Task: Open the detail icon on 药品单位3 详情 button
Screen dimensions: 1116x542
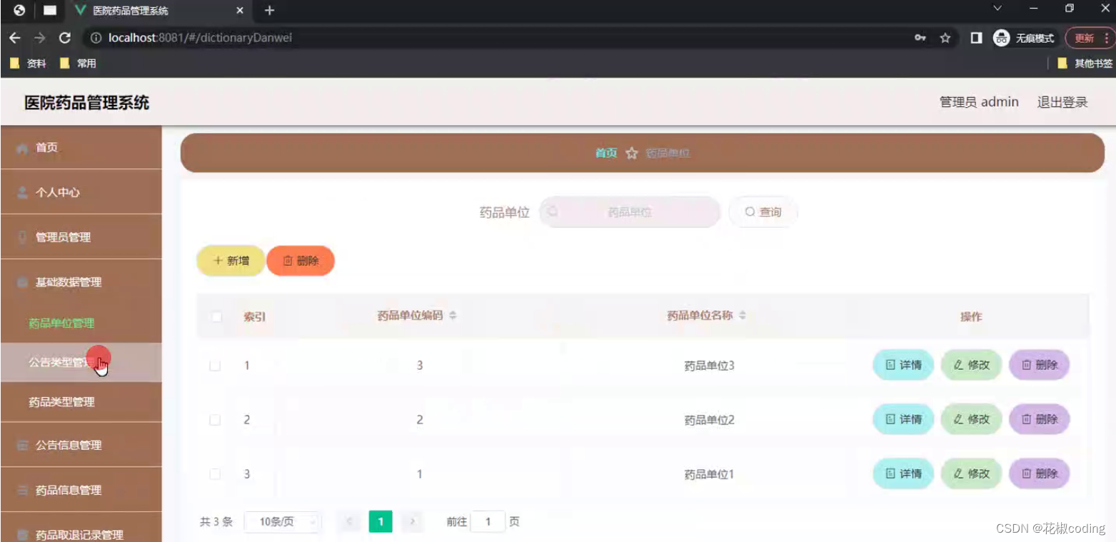Action: (x=892, y=365)
